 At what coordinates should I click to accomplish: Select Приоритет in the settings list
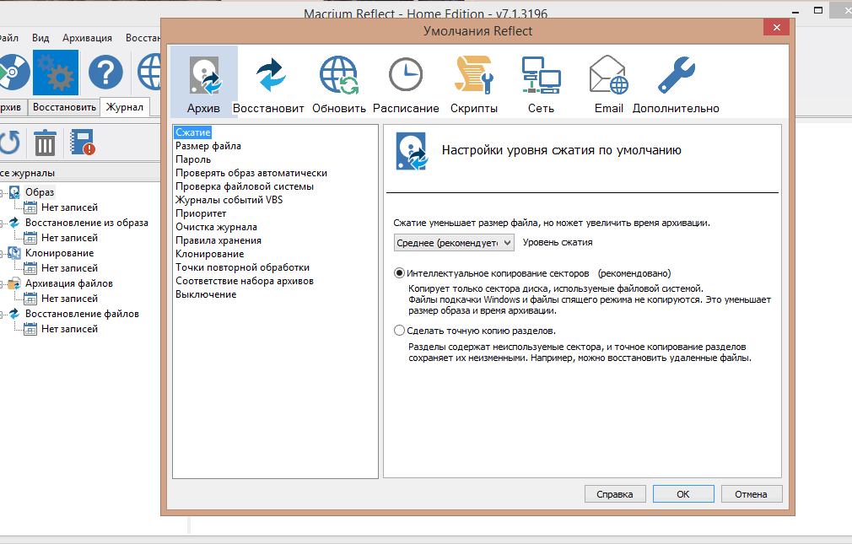click(x=201, y=213)
